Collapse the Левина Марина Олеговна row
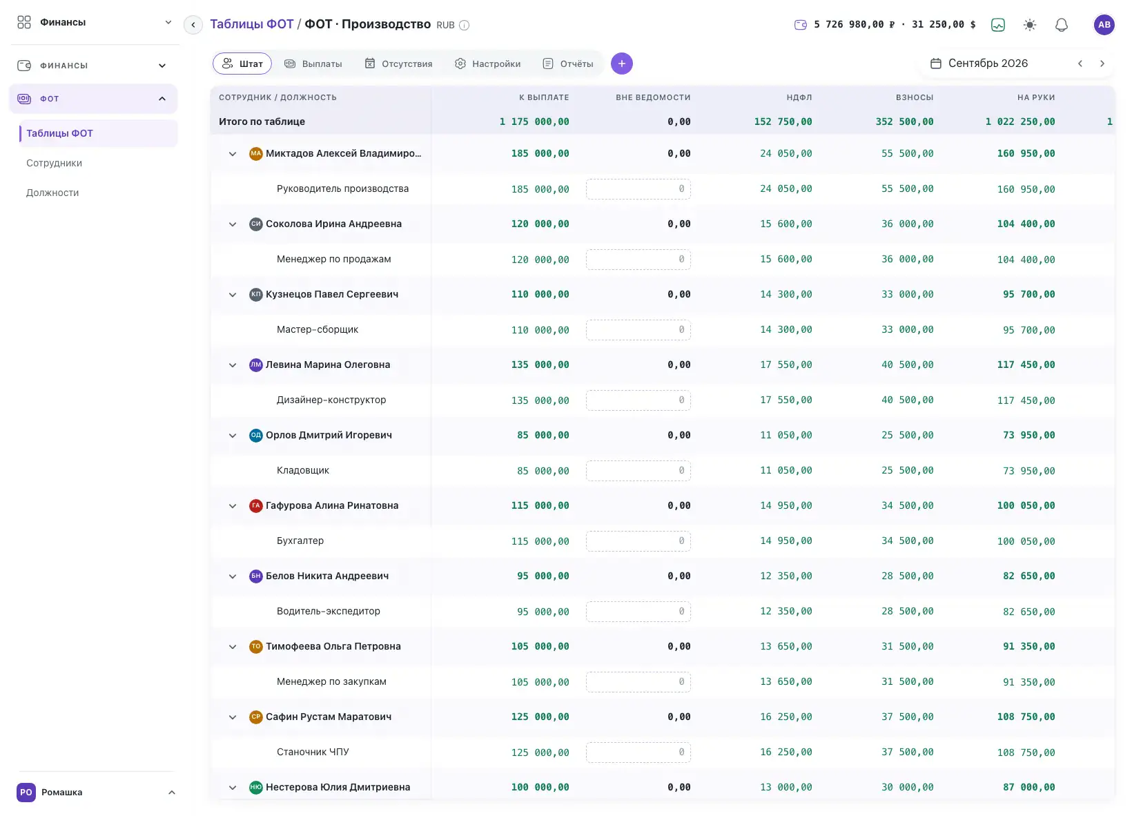The height and width of the screenshot is (816, 1132). click(x=233, y=365)
